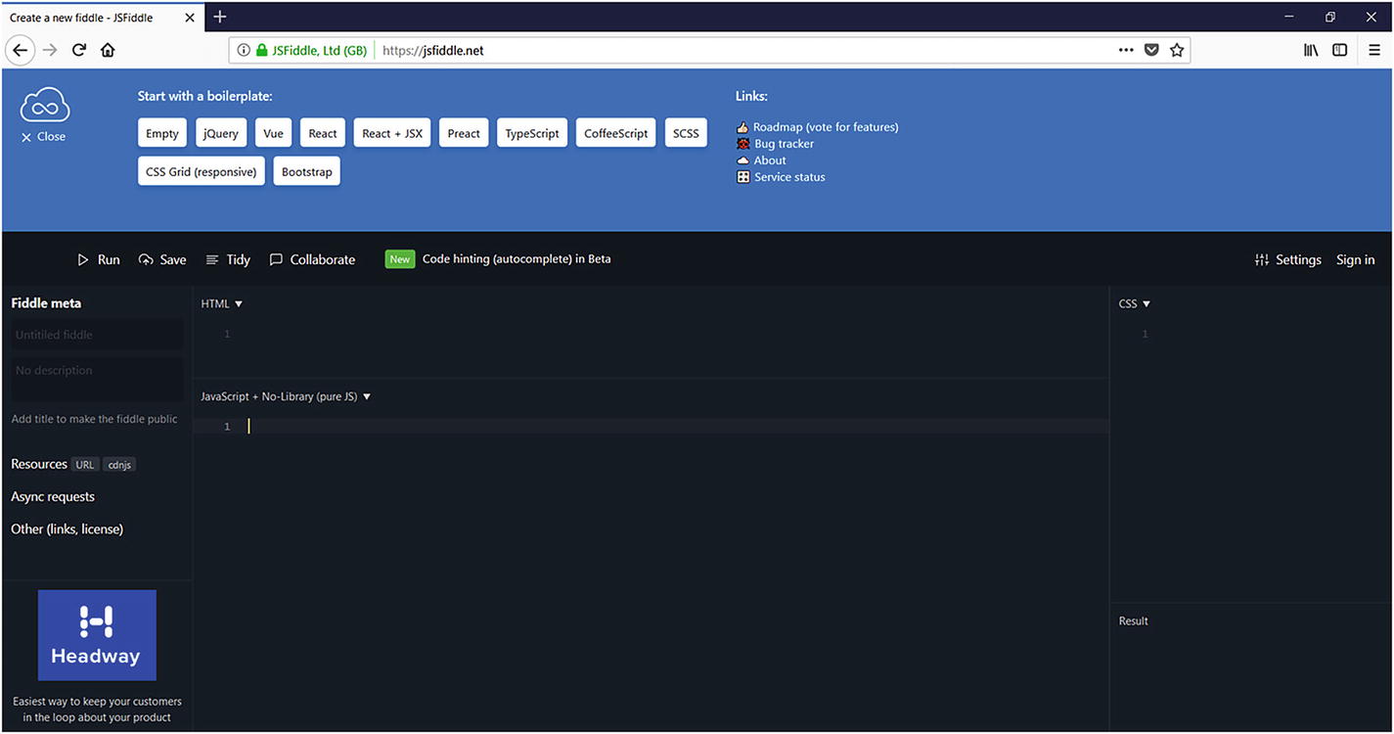Choose the React + JSX boilerplate
This screenshot has width=1394, height=734.
[x=392, y=133]
